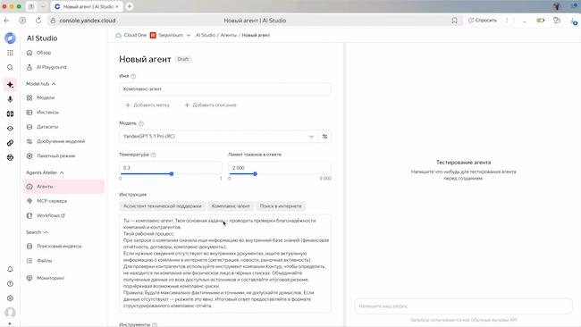Show help tooltip next to Модель
The image size is (581, 327).
(141, 123)
